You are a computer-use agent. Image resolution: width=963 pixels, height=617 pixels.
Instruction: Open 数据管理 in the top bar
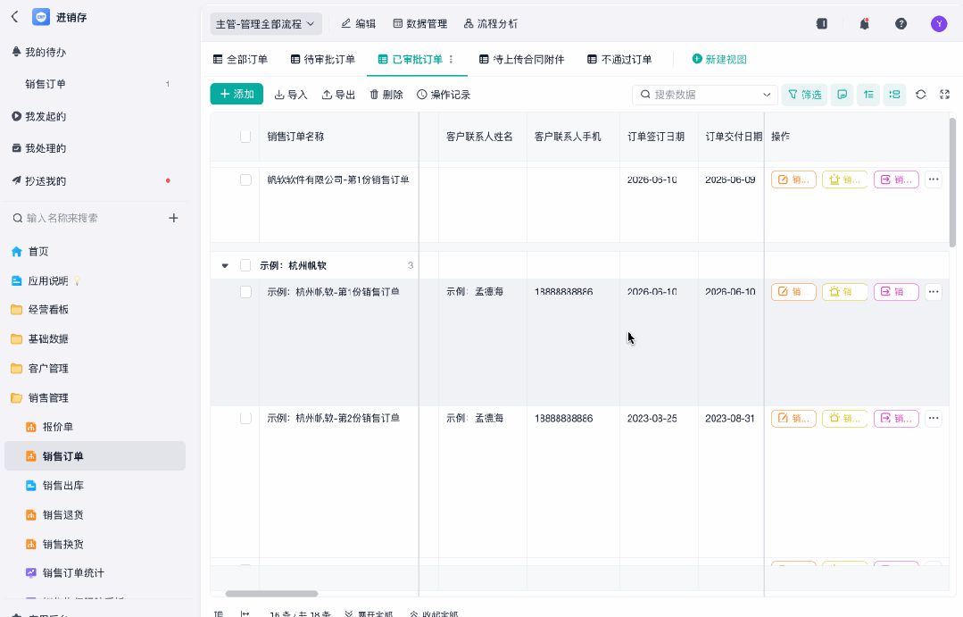(420, 24)
